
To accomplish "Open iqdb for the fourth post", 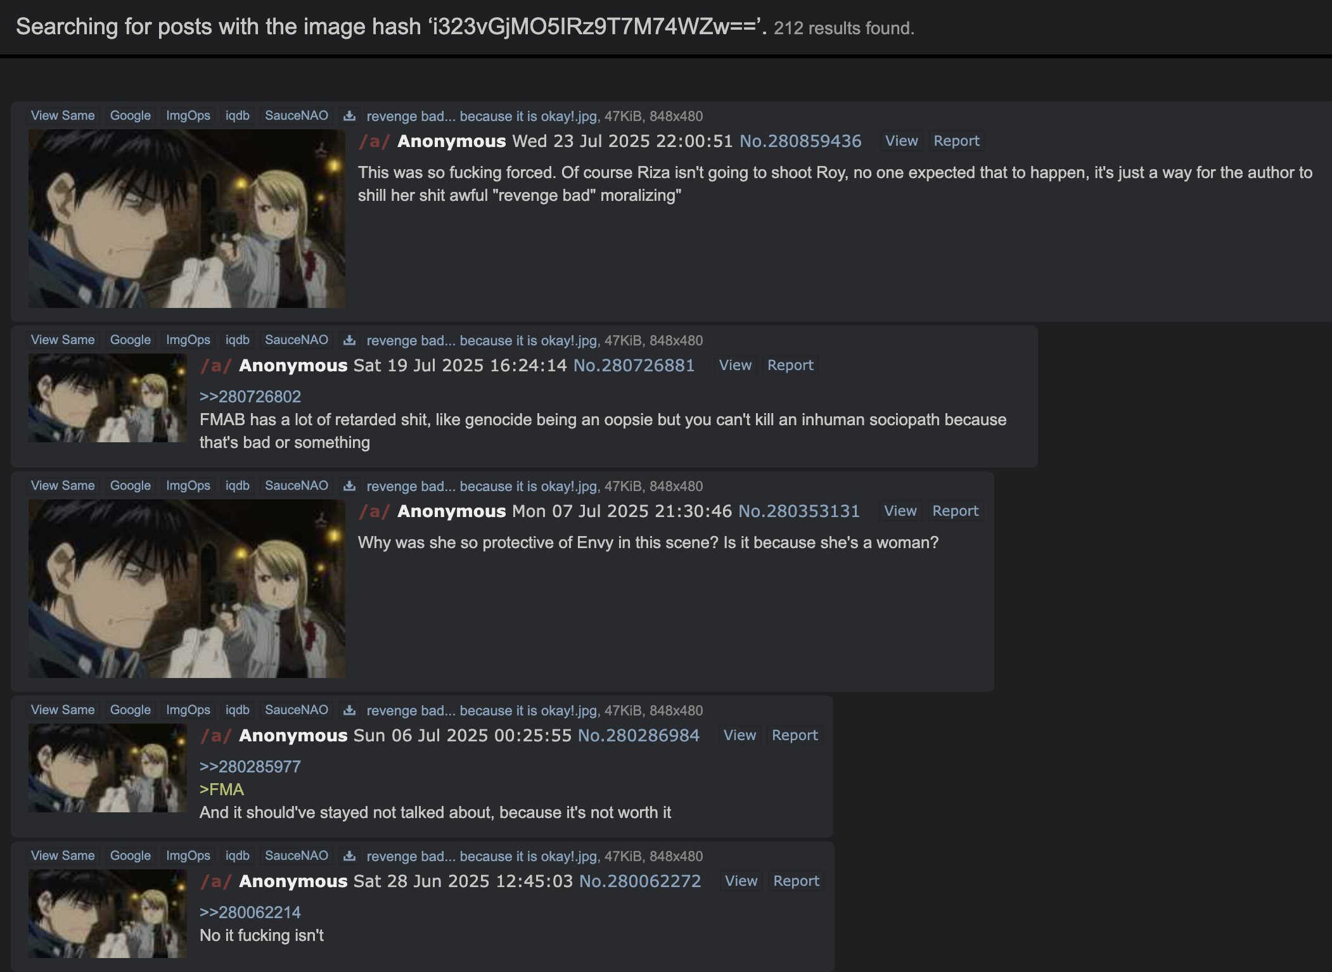I will (238, 710).
